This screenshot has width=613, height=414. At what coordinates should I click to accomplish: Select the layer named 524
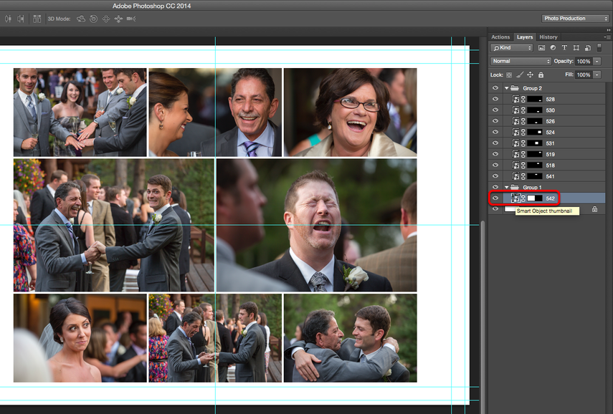click(x=551, y=132)
